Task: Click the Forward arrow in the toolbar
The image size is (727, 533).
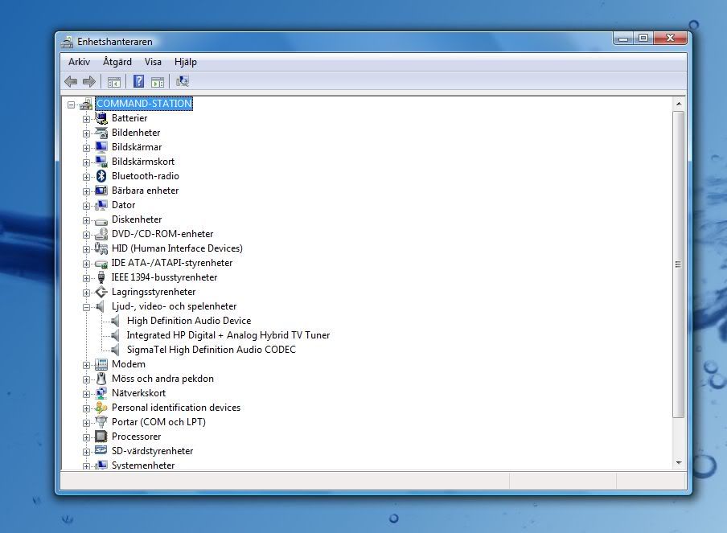Action: pyautogui.click(x=88, y=81)
